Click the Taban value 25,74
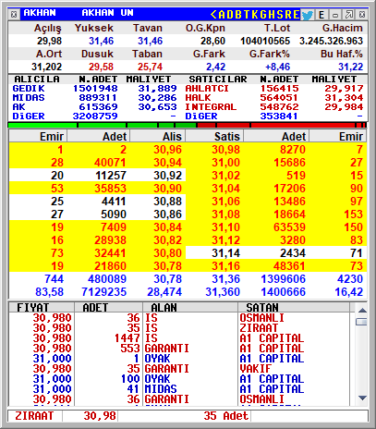376x429 pixels. 150,67
